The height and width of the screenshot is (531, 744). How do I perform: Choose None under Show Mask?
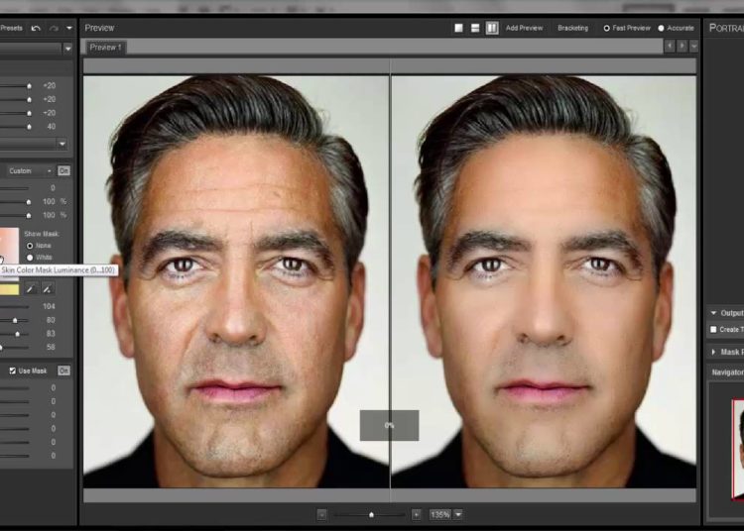tap(30, 245)
